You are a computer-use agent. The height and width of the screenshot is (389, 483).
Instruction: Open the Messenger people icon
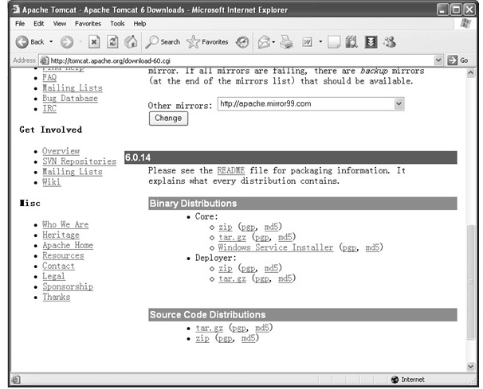point(390,42)
